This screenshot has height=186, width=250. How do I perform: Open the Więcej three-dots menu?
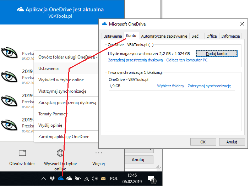pos(98,153)
